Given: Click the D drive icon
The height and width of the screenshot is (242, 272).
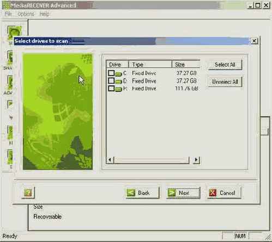Looking at the screenshot, I should (118, 81).
